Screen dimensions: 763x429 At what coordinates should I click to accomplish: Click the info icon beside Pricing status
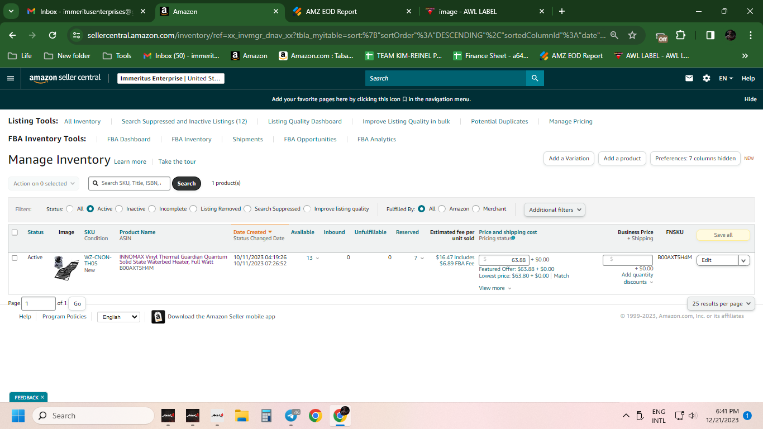tap(513, 238)
